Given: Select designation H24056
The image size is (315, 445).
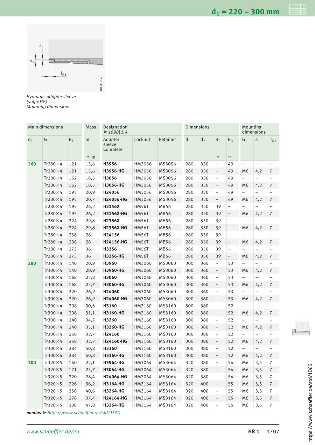Looking at the screenshot, I should point(111,192).
